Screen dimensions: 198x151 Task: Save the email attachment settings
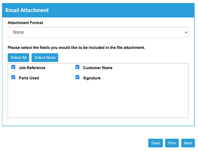[155, 143]
